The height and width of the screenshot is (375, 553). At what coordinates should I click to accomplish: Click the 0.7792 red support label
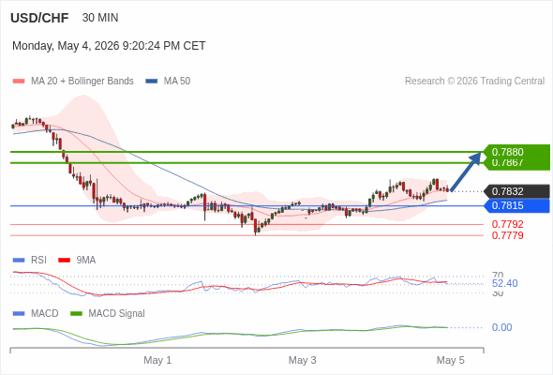[x=507, y=224]
